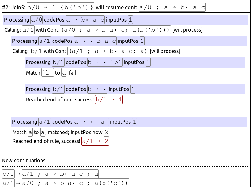The image size is (252, 188).
Task: Click the b/1 key in the continuations list
Action: click(x=8, y=174)
